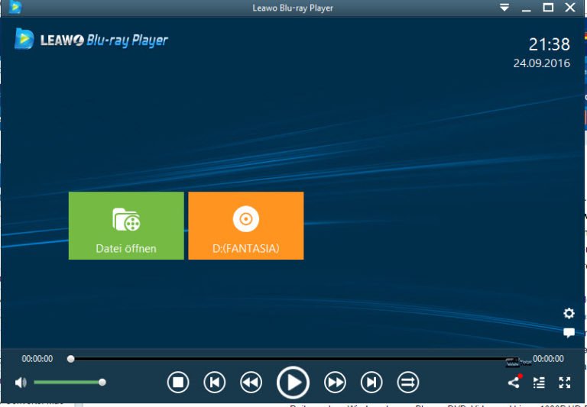The width and height of the screenshot is (587, 407).
Task: Click the total time 00:00:00 on right
Action: point(548,359)
